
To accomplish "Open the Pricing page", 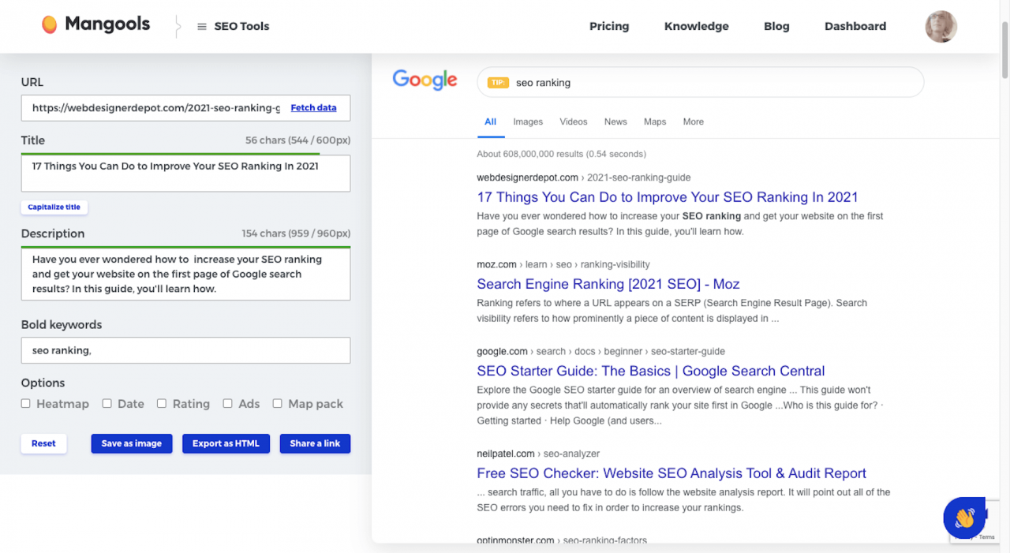I will (608, 26).
